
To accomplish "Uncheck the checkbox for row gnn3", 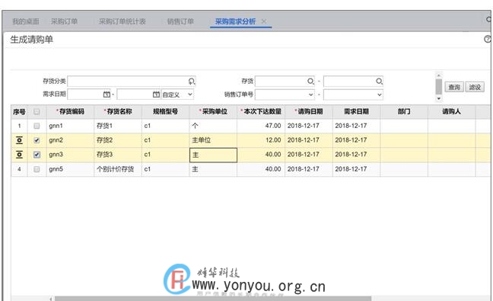I will point(37,155).
